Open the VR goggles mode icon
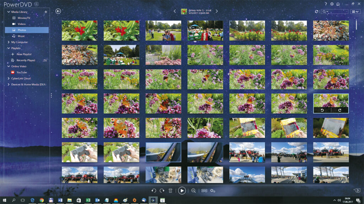364x204 pixels. pos(204,191)
